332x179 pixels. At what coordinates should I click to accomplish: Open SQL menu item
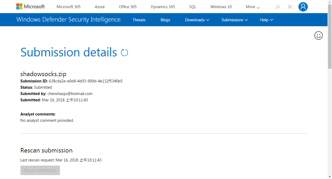click(193, 7)
